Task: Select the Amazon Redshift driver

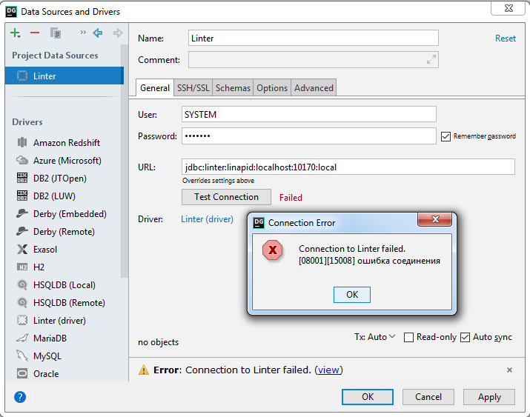Action: pyautogui.click(x=66, y=143)
